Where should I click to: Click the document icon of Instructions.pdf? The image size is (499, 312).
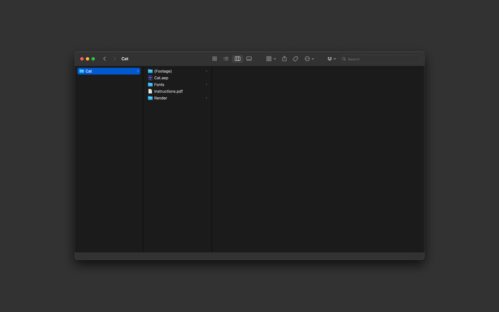[150, 91]
